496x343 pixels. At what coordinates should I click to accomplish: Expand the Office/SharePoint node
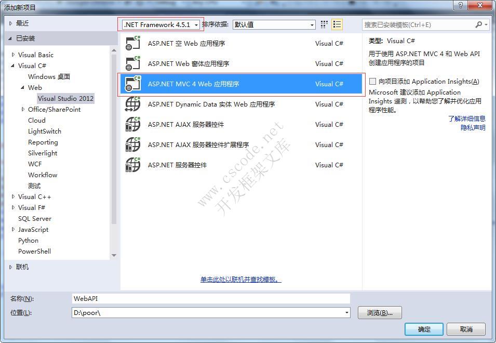click(x=23, y=109)
